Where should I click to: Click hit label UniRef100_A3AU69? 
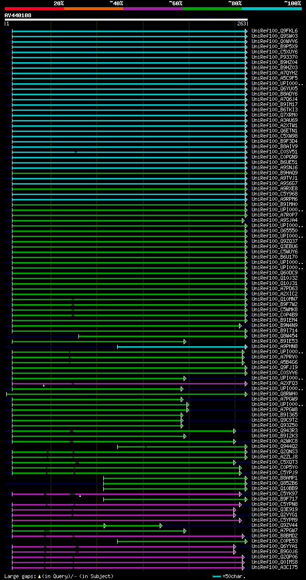(x=275, y=120)
